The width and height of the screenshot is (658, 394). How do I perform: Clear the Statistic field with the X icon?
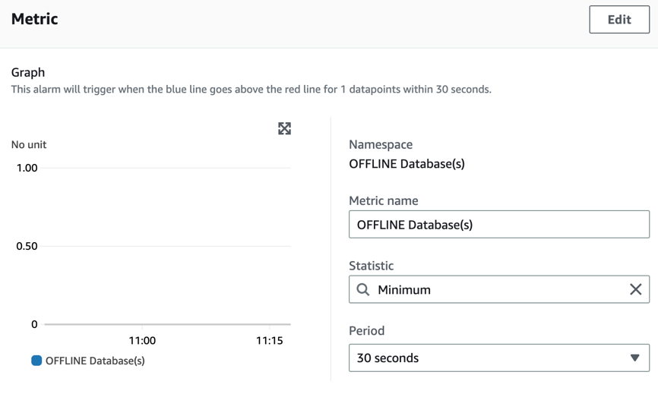635,289
